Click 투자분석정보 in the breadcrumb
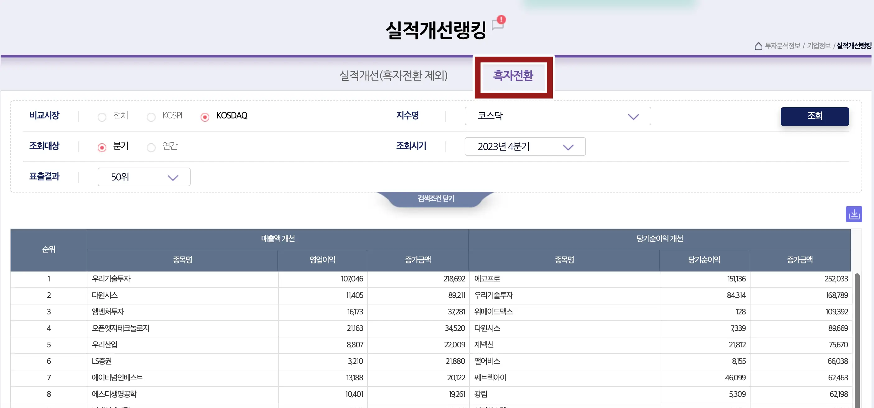The height and width of the screenshot is (408, 874). [782, 46]
